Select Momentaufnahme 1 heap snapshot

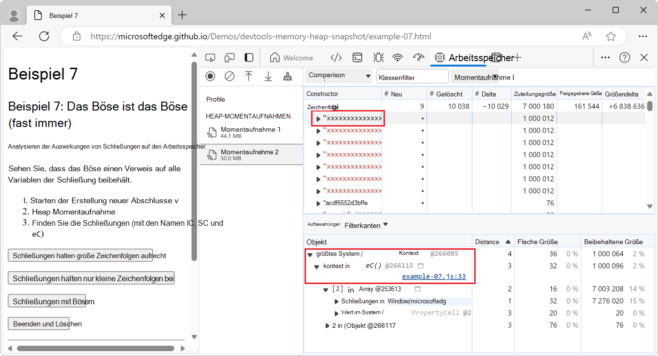[251, 132]
